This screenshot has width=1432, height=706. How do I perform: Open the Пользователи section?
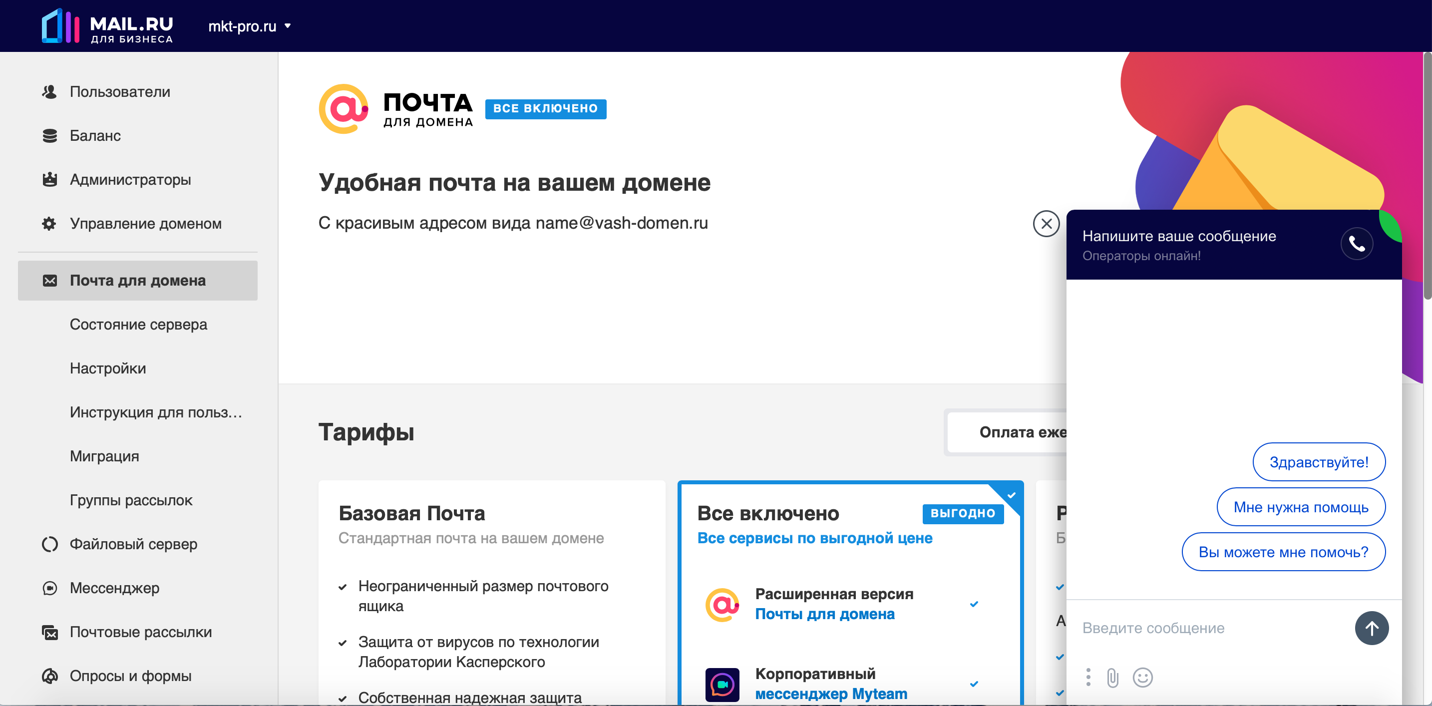click(119, 92)
